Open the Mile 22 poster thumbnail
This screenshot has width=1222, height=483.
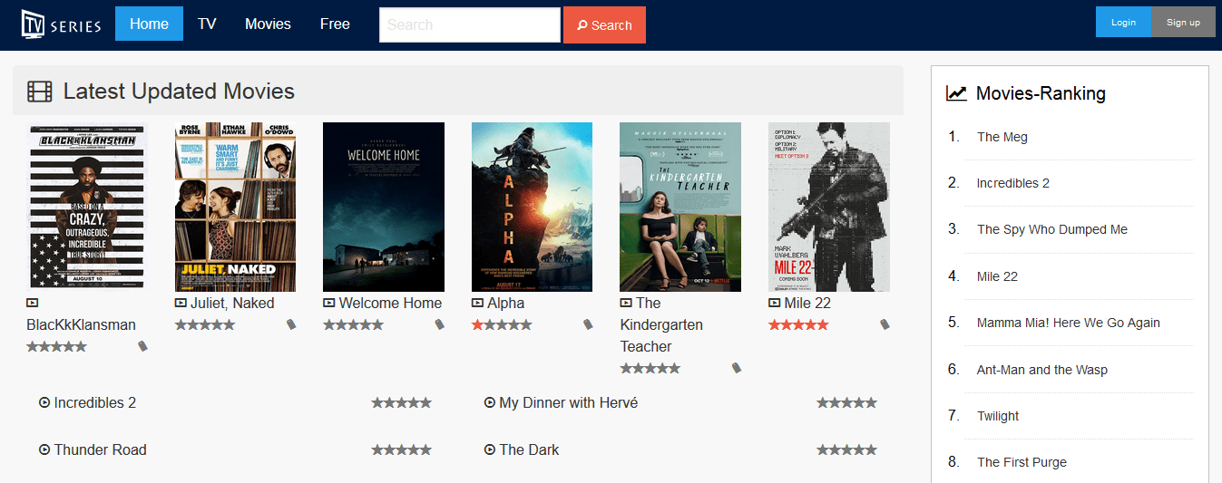tap(829, 207)
